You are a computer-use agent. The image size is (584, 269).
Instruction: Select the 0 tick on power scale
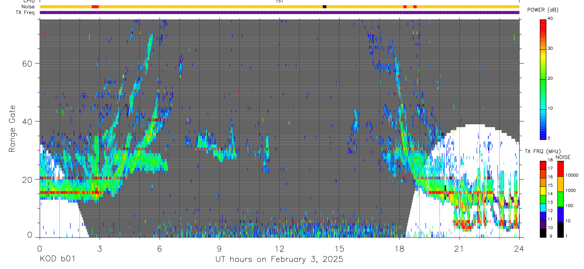[x=550, y=138]
